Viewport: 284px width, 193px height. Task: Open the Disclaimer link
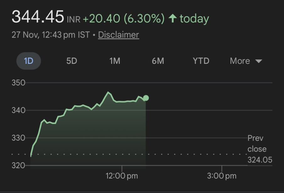[118, 35]
